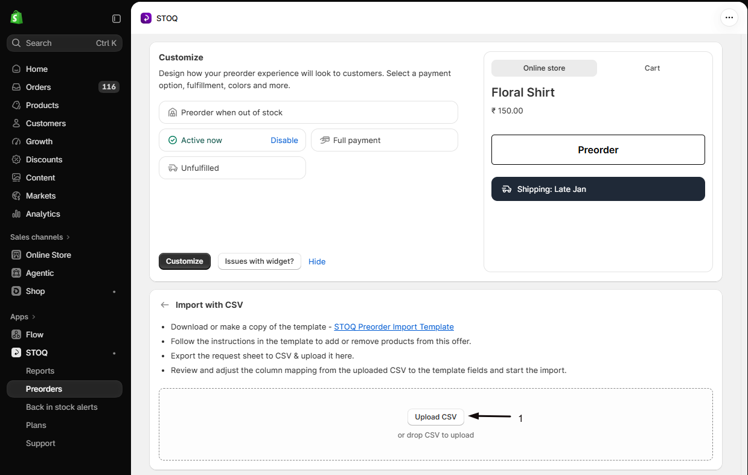
Task: Click the 'or drop CSV to upload' text
Action: pyautogui.click(x=436, y=435)
